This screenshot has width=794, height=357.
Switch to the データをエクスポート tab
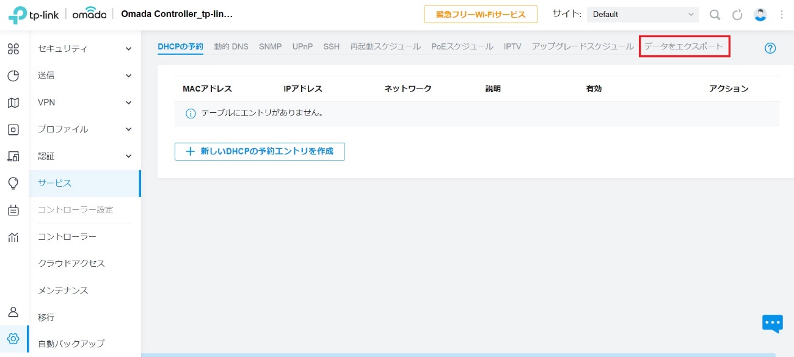point(683,46)
